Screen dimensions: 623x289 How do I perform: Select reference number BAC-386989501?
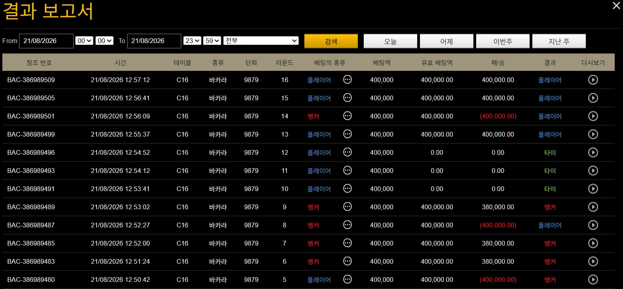click(31, 116)
